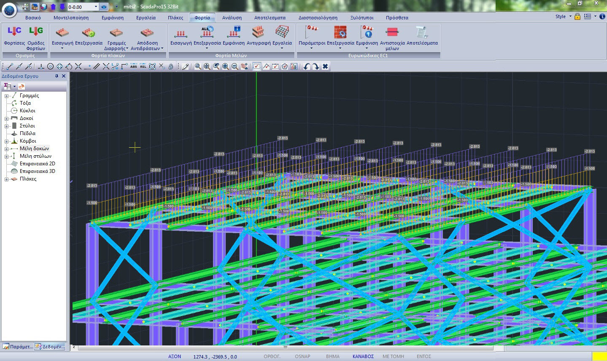Image resolution: width=607 pixels, height=361 pixels.
Task: Select Μέλη στύλων in project tree
Action: [x=35, y=156]
